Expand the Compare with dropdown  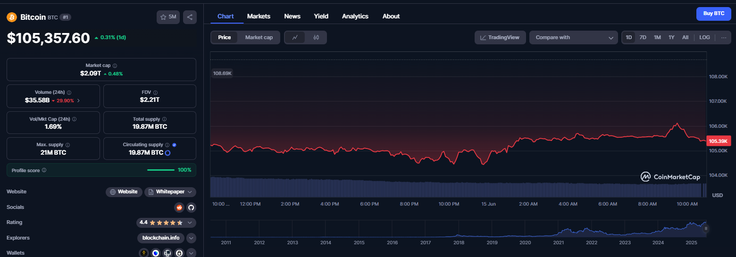point(573,37)
